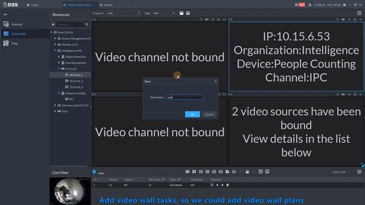365x205 pixels.
Task: Select channel 10.15.6.6_1
Action: point(74,75)
